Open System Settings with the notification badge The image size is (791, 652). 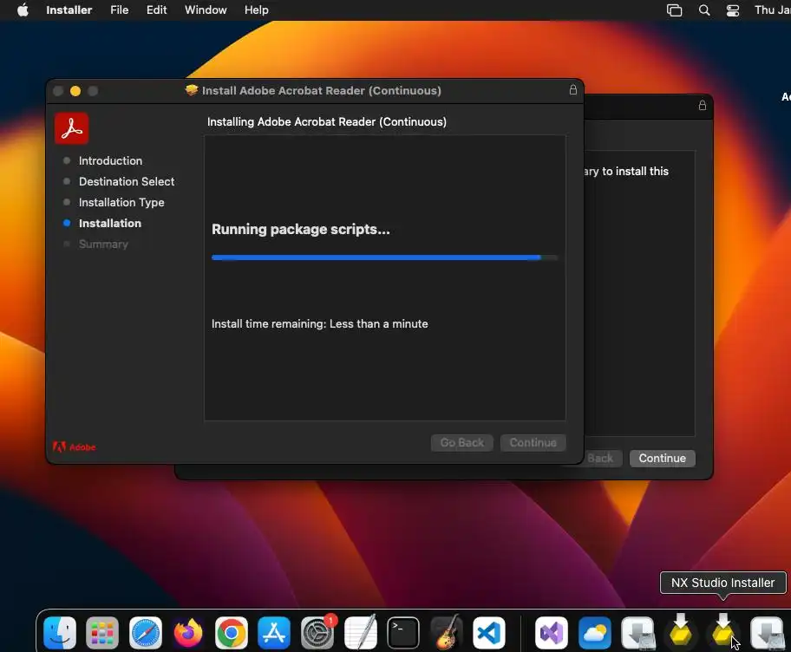pos(317,633)
